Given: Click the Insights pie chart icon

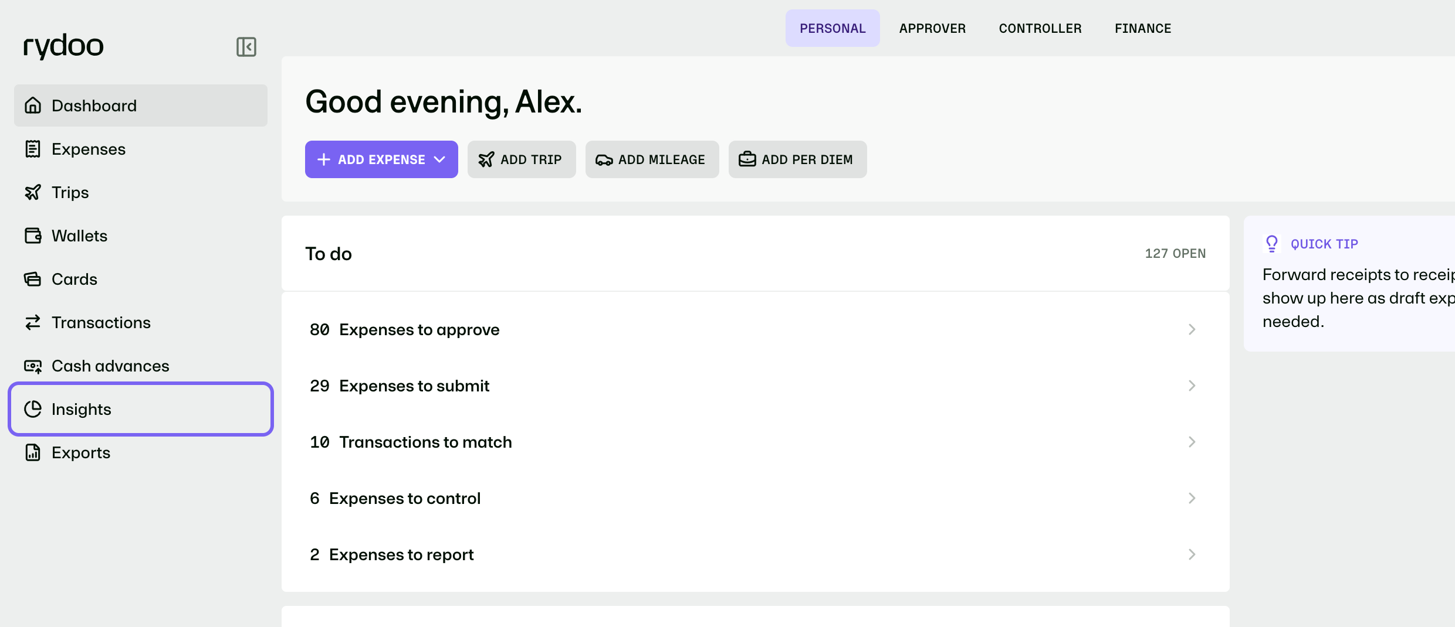Looking at the screenshot, I should 33,409.
